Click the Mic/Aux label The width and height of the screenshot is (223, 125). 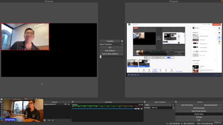pyautogui.click(x=75, y=105)
